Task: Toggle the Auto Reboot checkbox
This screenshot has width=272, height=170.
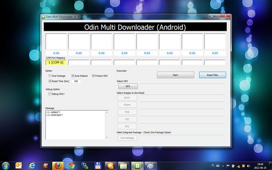Action: click(x=73, y=76)
